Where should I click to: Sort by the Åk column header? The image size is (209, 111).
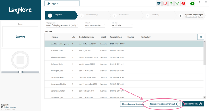[x=74, y=37]
